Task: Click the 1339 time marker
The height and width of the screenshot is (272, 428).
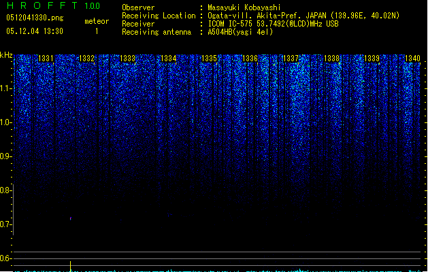Action: point(372,58)
